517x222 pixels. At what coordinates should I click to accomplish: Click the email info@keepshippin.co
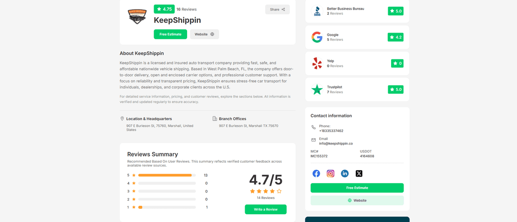click(336, 144)
